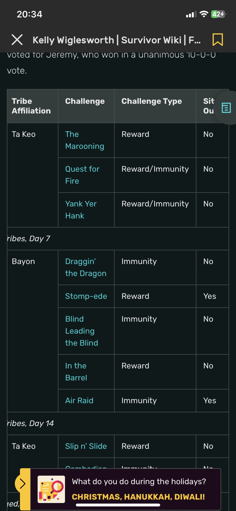Tap the battery indicator in status bar

tap(218, 14)
